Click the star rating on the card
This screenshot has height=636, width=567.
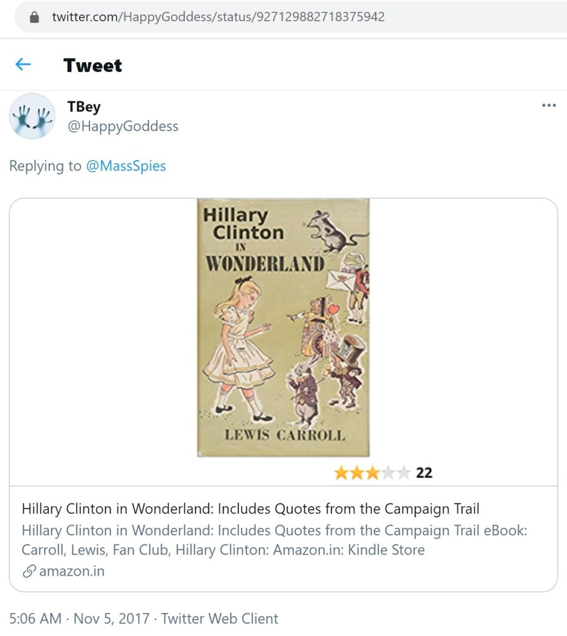[x=372, y=472]
